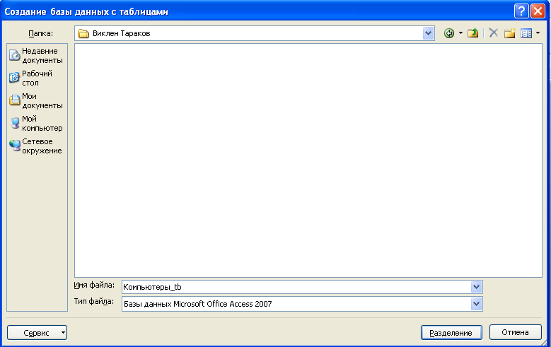Click the Отмена button
Image resolution: width=551 pixels, height=347 pixels.
(x=515, y=332)
